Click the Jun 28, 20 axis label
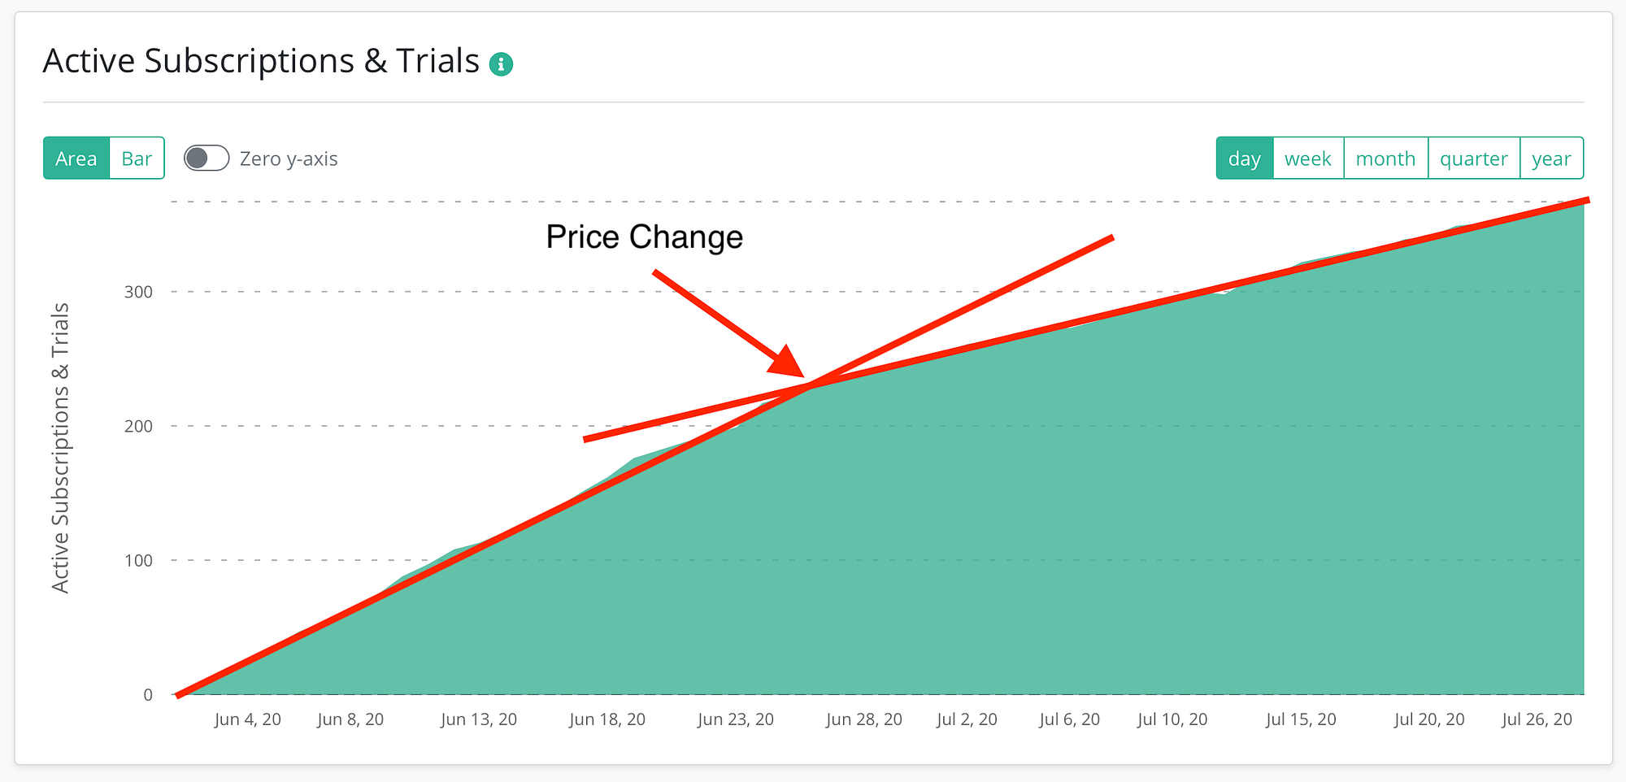1626x782 pixels. tap(864, 719)
